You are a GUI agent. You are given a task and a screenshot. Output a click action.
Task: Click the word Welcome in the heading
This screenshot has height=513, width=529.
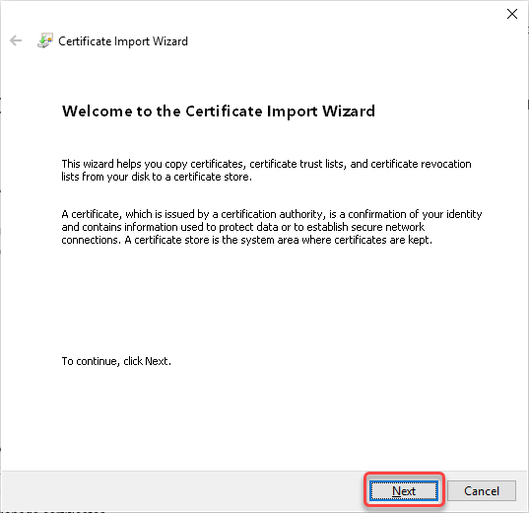[98, 111]
